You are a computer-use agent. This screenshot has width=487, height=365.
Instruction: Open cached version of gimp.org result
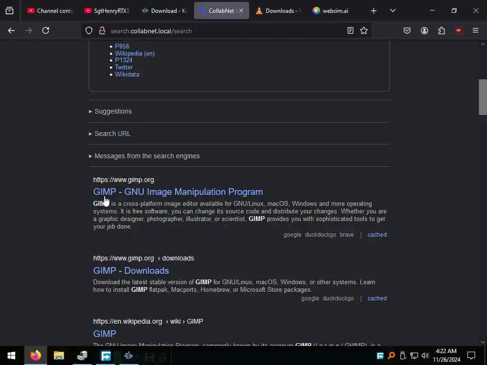click(x=377, y=235)
